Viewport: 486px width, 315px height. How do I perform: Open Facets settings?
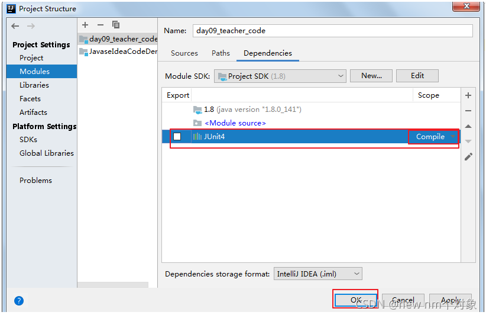pyautogui.click(x=30, y=99)
